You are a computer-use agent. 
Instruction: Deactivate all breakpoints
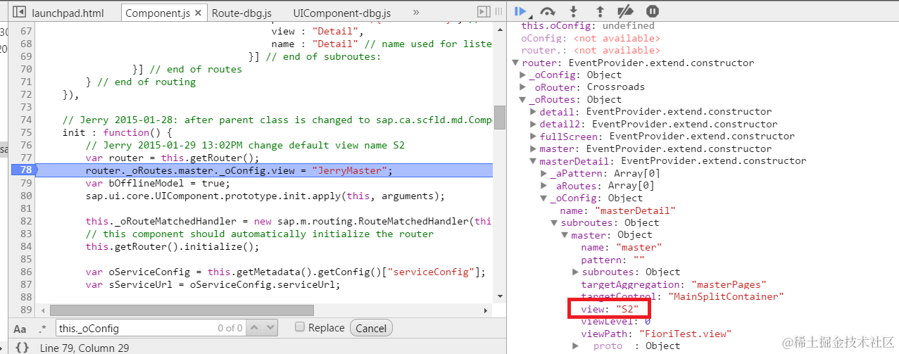pos(625,11)
